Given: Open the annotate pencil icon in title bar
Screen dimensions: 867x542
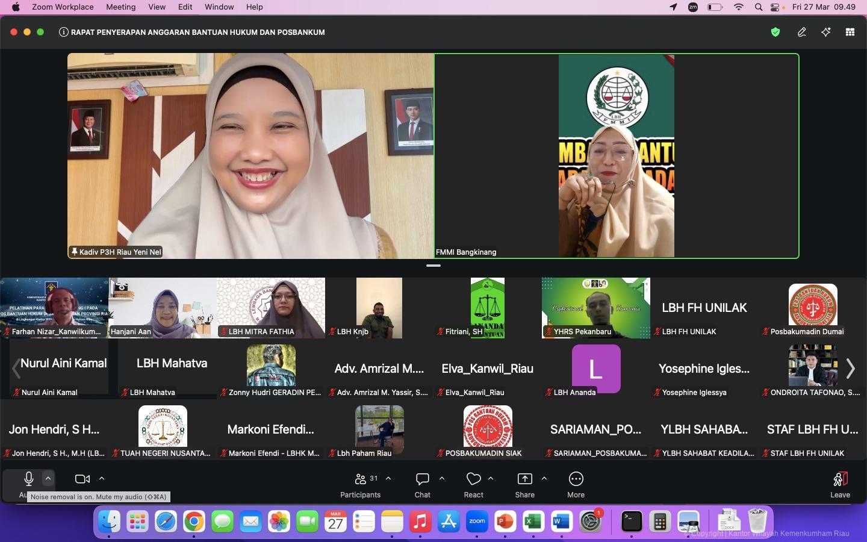Looking at the screenshot, I should (801, 33).
